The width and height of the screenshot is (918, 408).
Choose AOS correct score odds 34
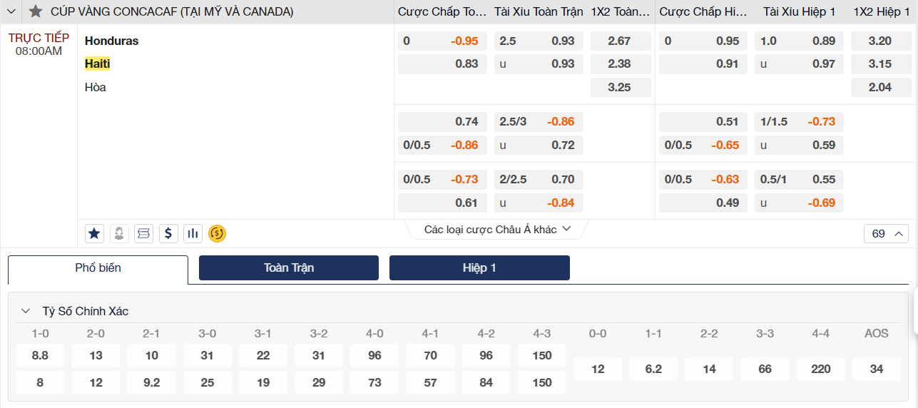coord(876,369)
